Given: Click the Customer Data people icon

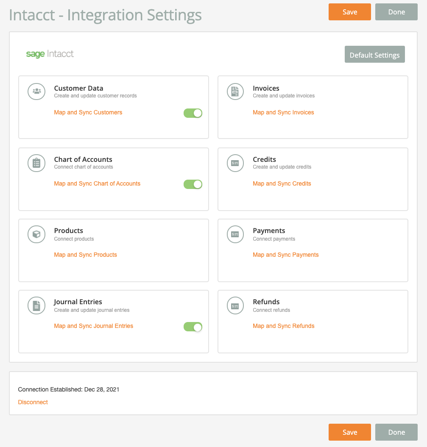Looking at the screenshot, I should [36, 92].
